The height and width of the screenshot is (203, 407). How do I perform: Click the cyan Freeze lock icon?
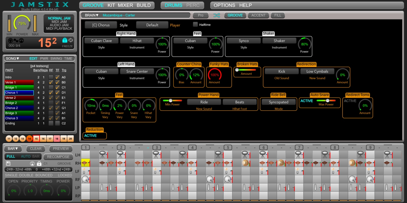[x=64, y=40]
